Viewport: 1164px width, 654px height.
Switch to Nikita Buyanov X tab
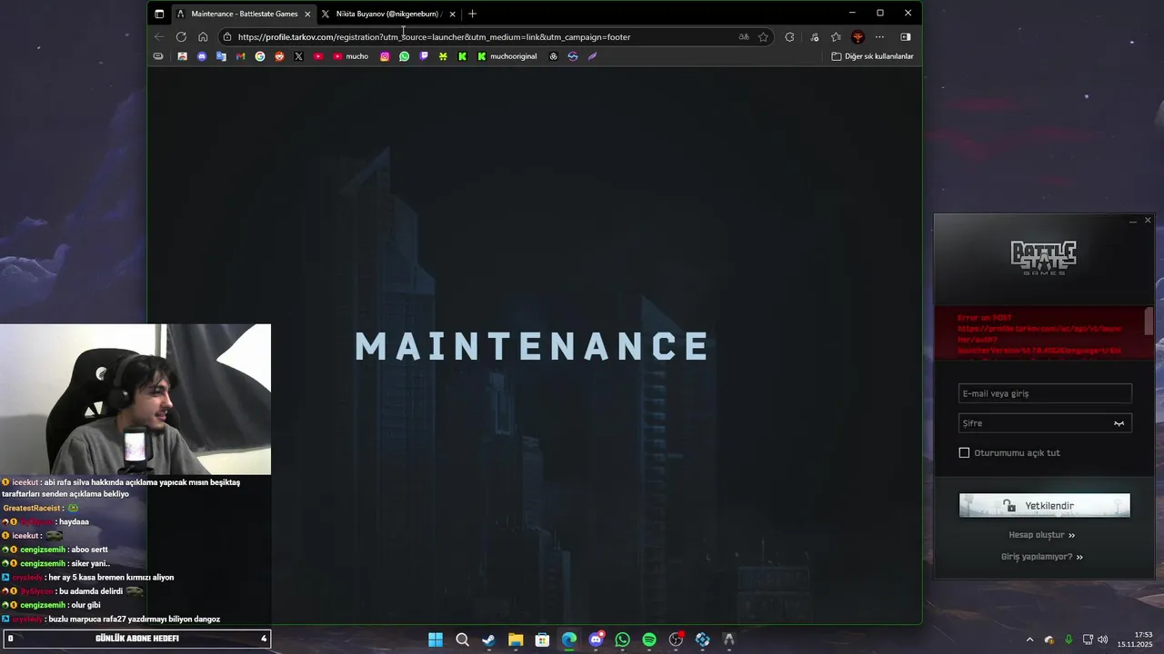[386, 14]
